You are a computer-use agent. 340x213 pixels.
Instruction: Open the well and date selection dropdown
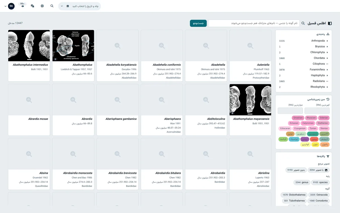[x=80, y=6]
